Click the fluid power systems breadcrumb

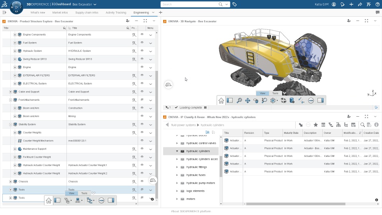[183, 125]
